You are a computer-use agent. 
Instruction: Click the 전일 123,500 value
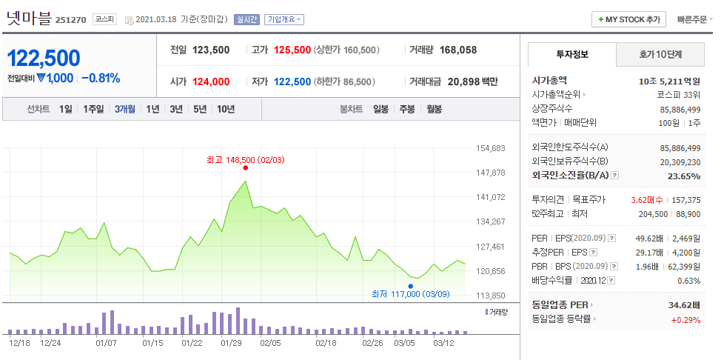tap(211, 50)
